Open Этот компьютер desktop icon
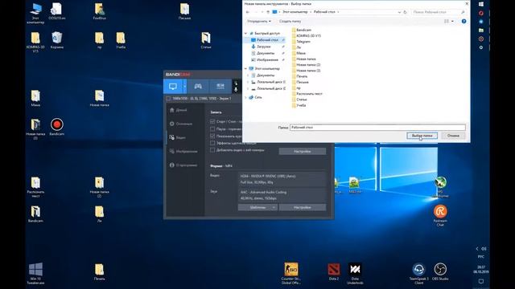This screenshot has height=289, width=515. tap(35, 13)
